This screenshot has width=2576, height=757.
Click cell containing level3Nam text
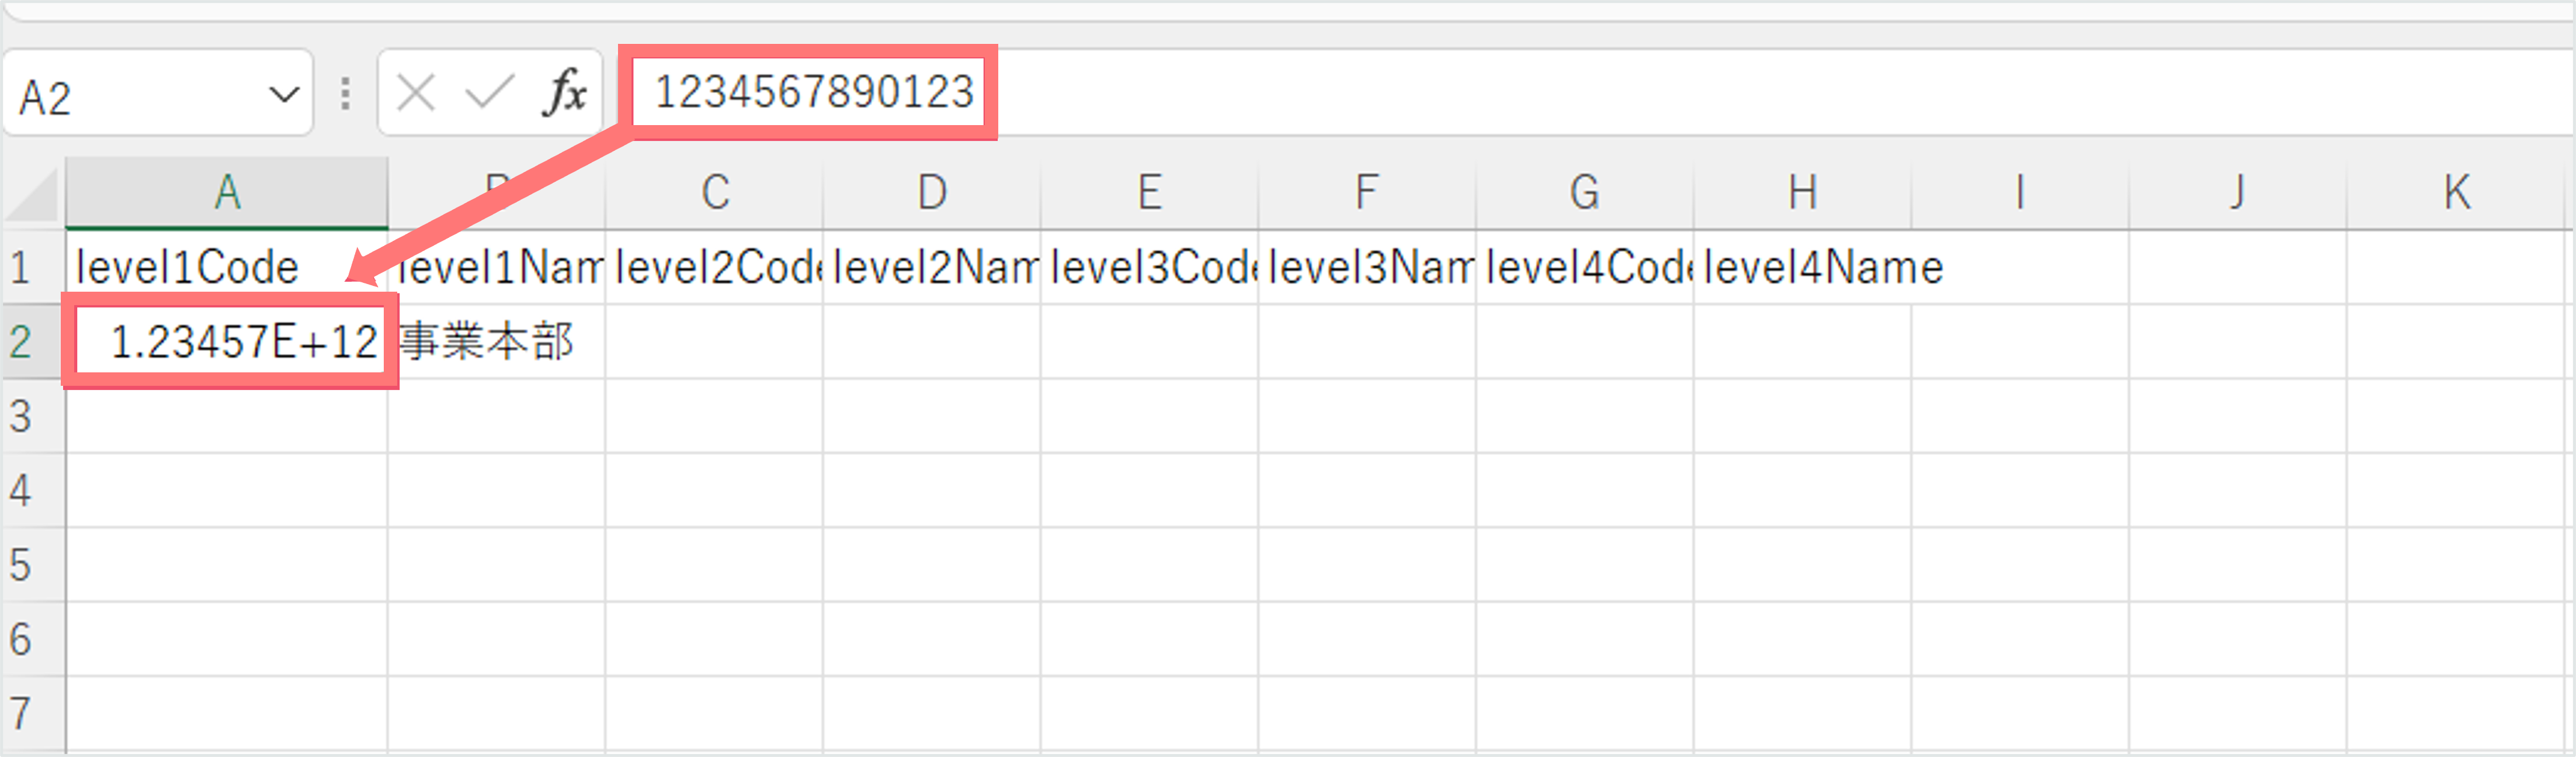click(x=1366, y=267)
